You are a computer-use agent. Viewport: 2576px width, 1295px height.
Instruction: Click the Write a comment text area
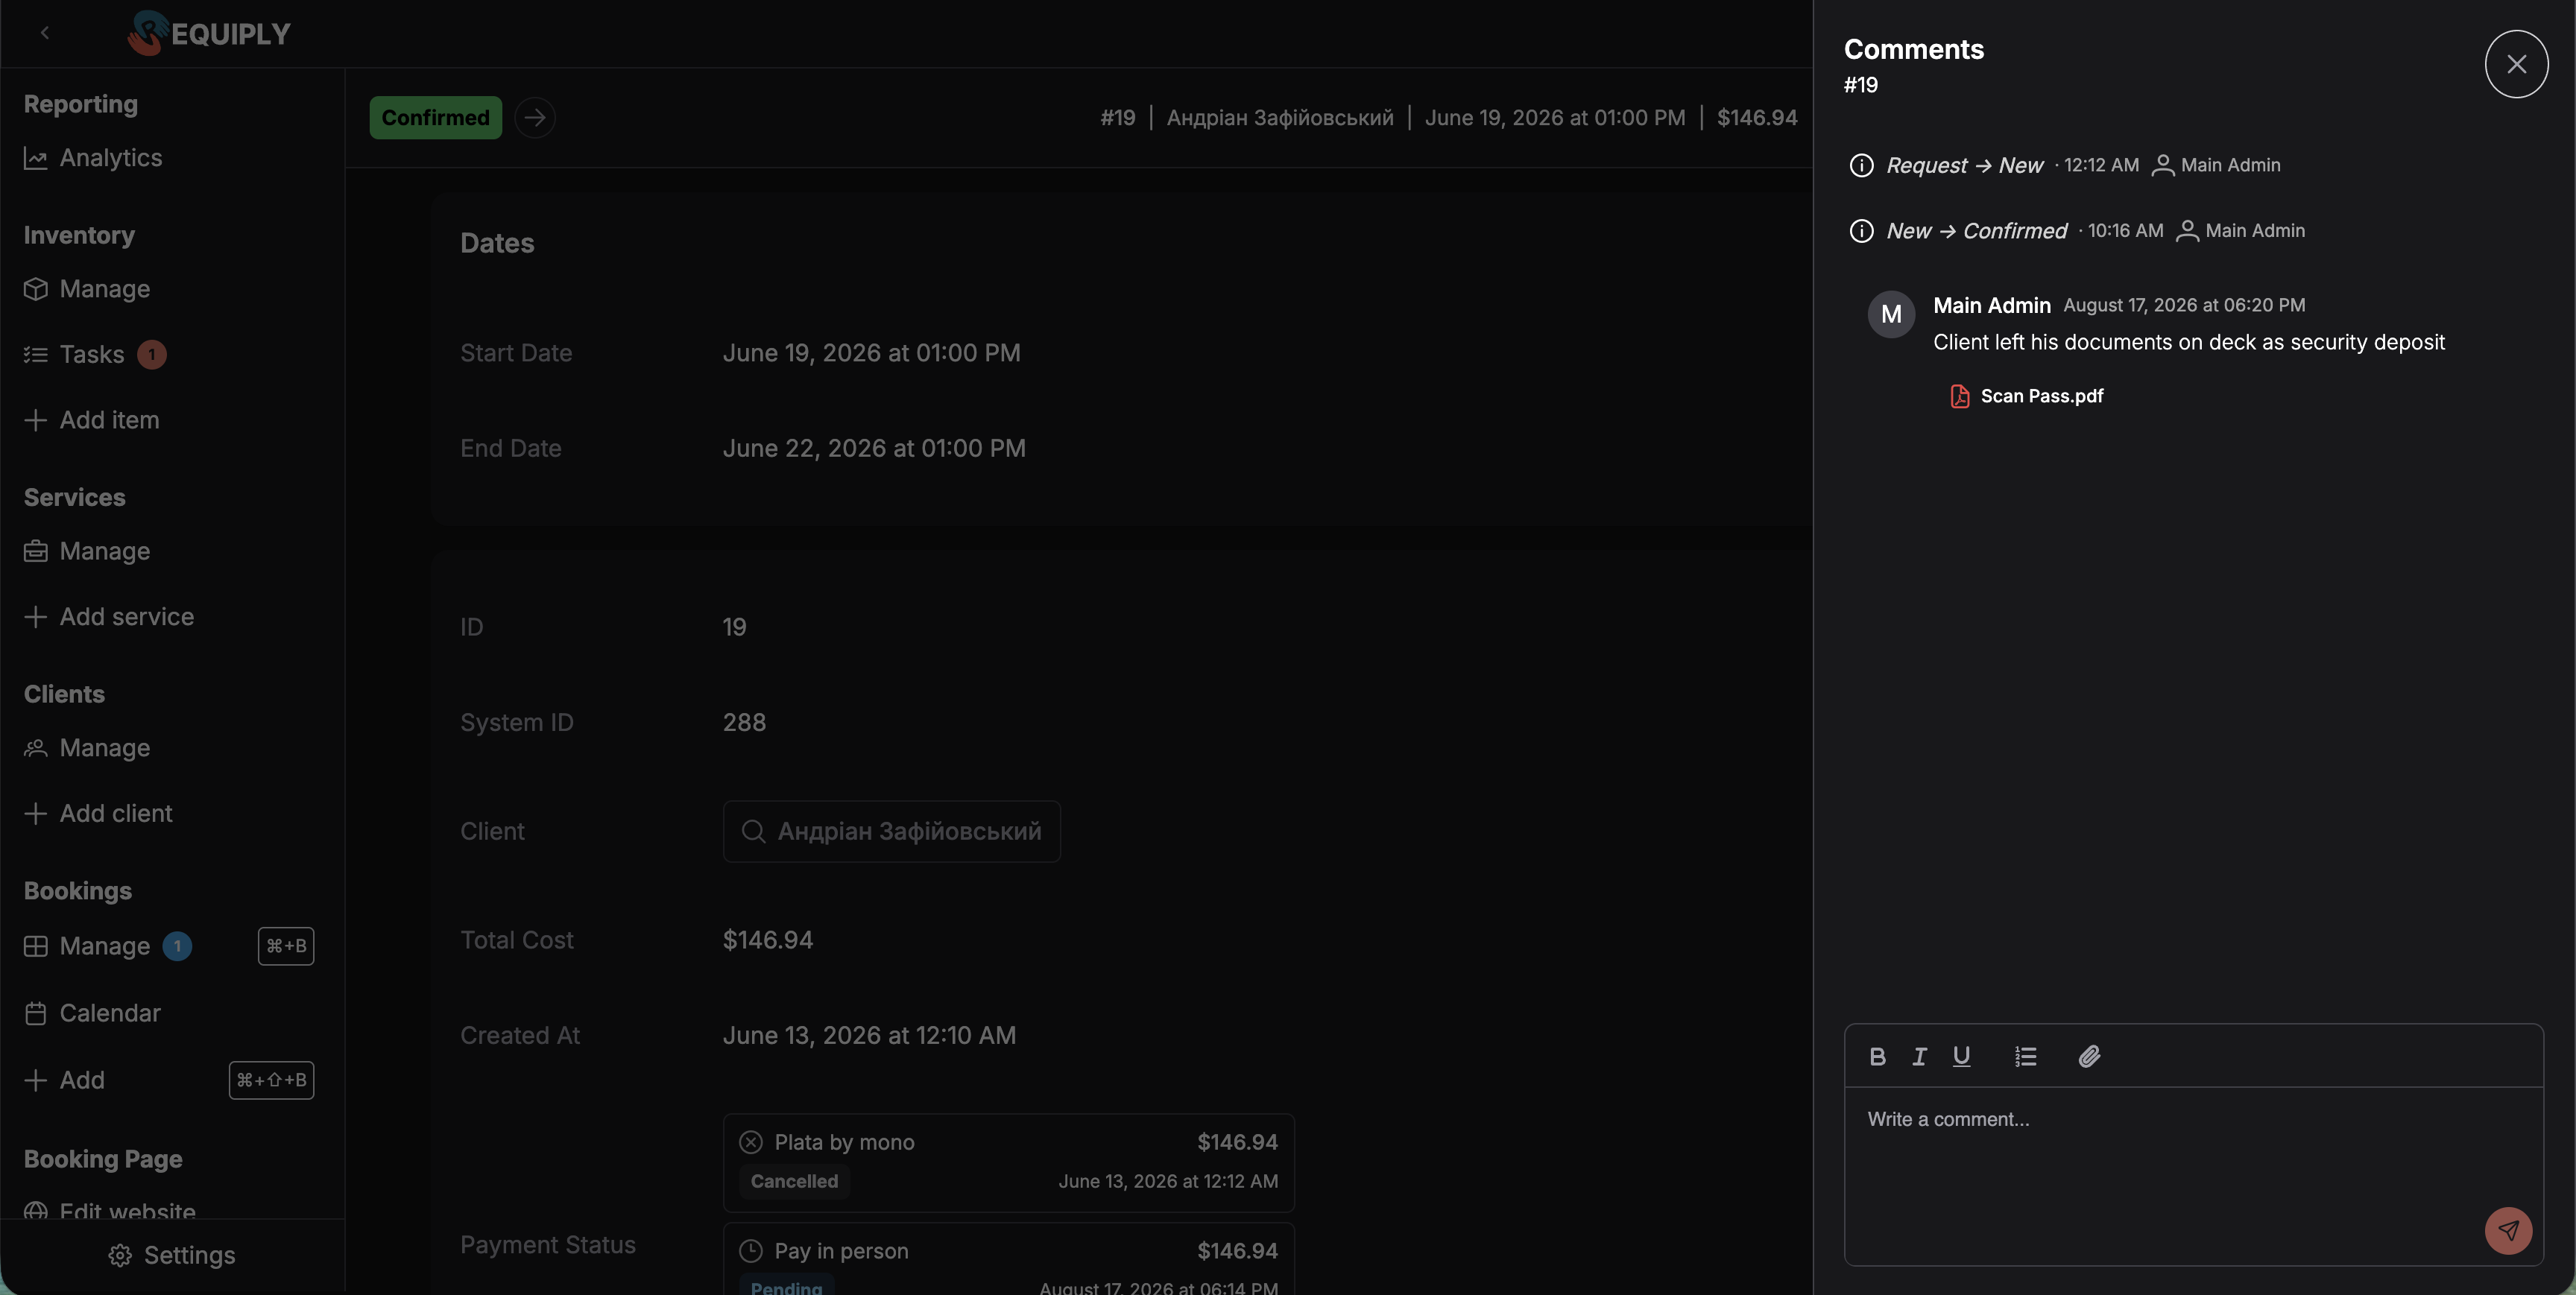pos(2193,1175)
